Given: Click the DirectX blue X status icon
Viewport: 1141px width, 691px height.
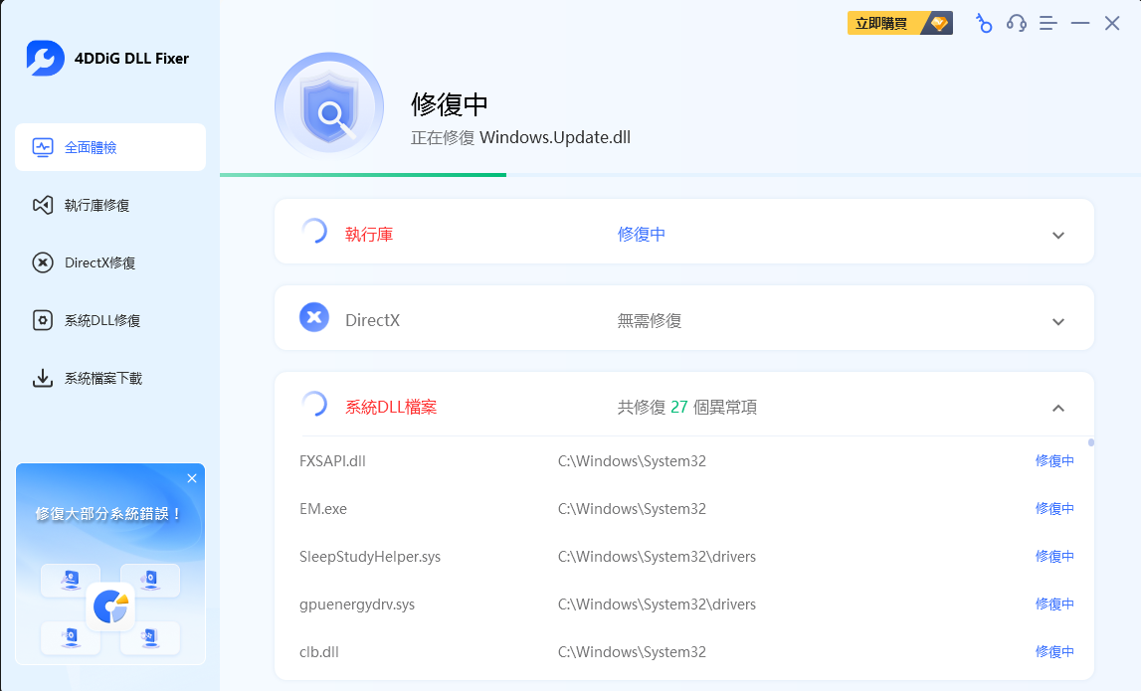Looking at the screenshot, I should pos(314,318).
